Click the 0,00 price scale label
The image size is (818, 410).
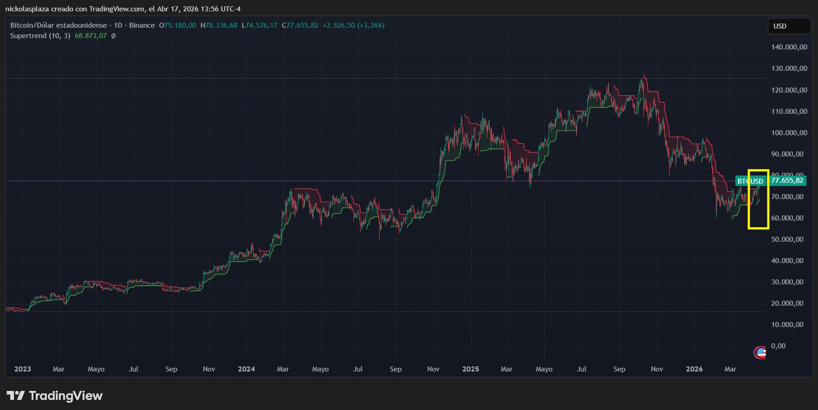point(778,346)
